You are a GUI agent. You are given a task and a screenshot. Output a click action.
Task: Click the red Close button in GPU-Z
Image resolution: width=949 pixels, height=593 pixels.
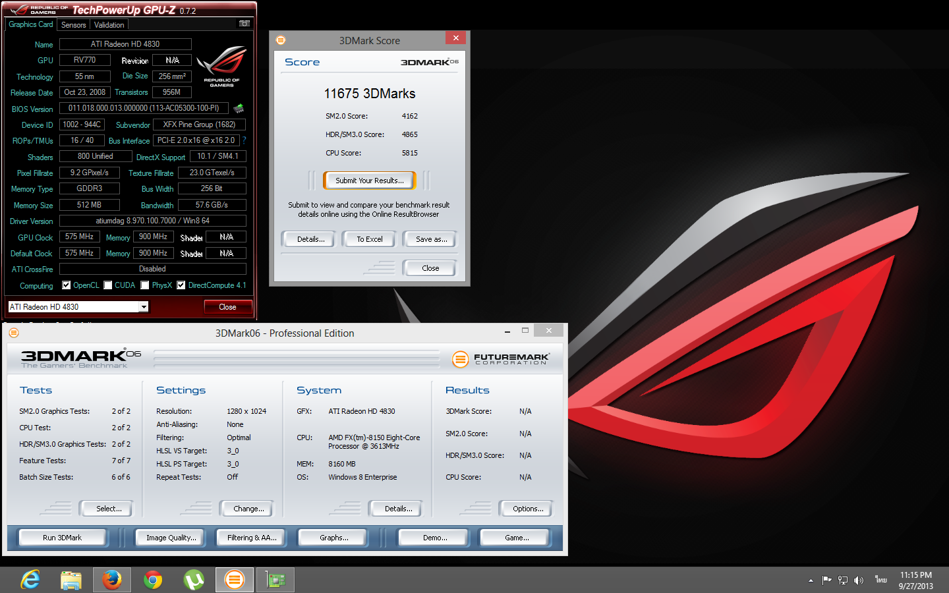[x=227, y=307]
